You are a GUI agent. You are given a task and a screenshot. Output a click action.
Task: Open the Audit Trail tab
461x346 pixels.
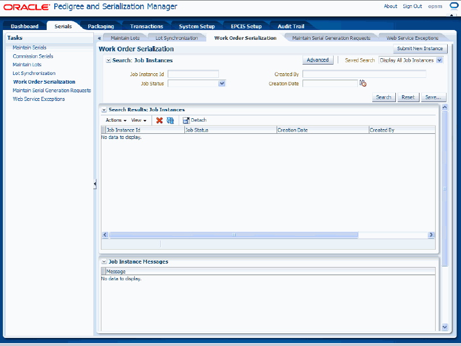(291, 26)
